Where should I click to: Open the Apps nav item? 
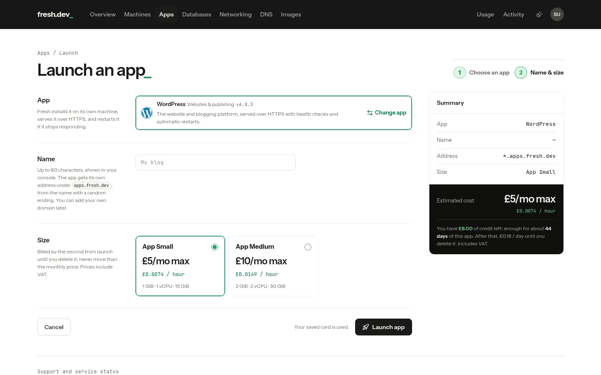click(x=166, y=14)
